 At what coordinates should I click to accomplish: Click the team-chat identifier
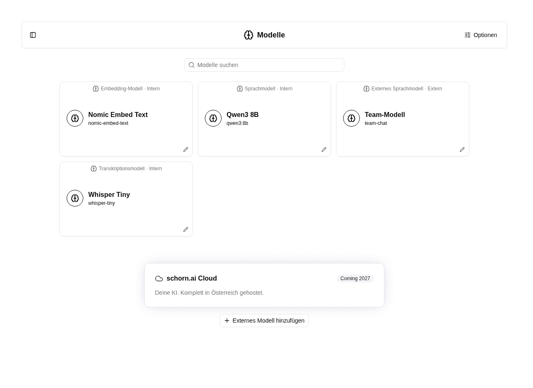[x=376, y=123]
